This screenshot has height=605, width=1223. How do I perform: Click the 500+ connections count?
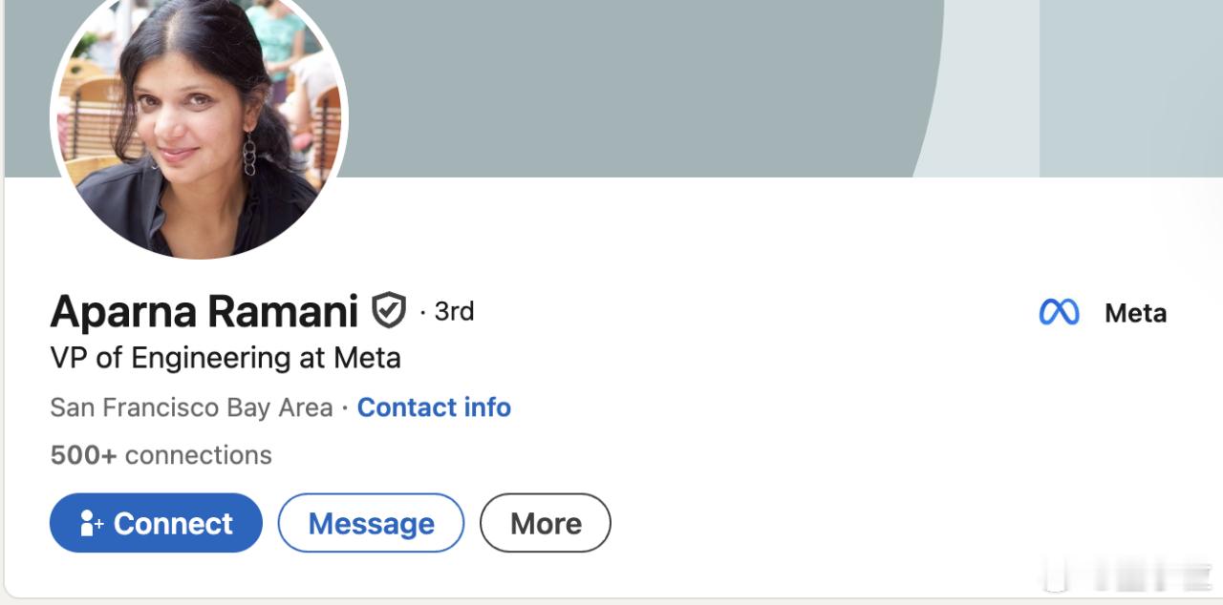(x=161, y=455)
